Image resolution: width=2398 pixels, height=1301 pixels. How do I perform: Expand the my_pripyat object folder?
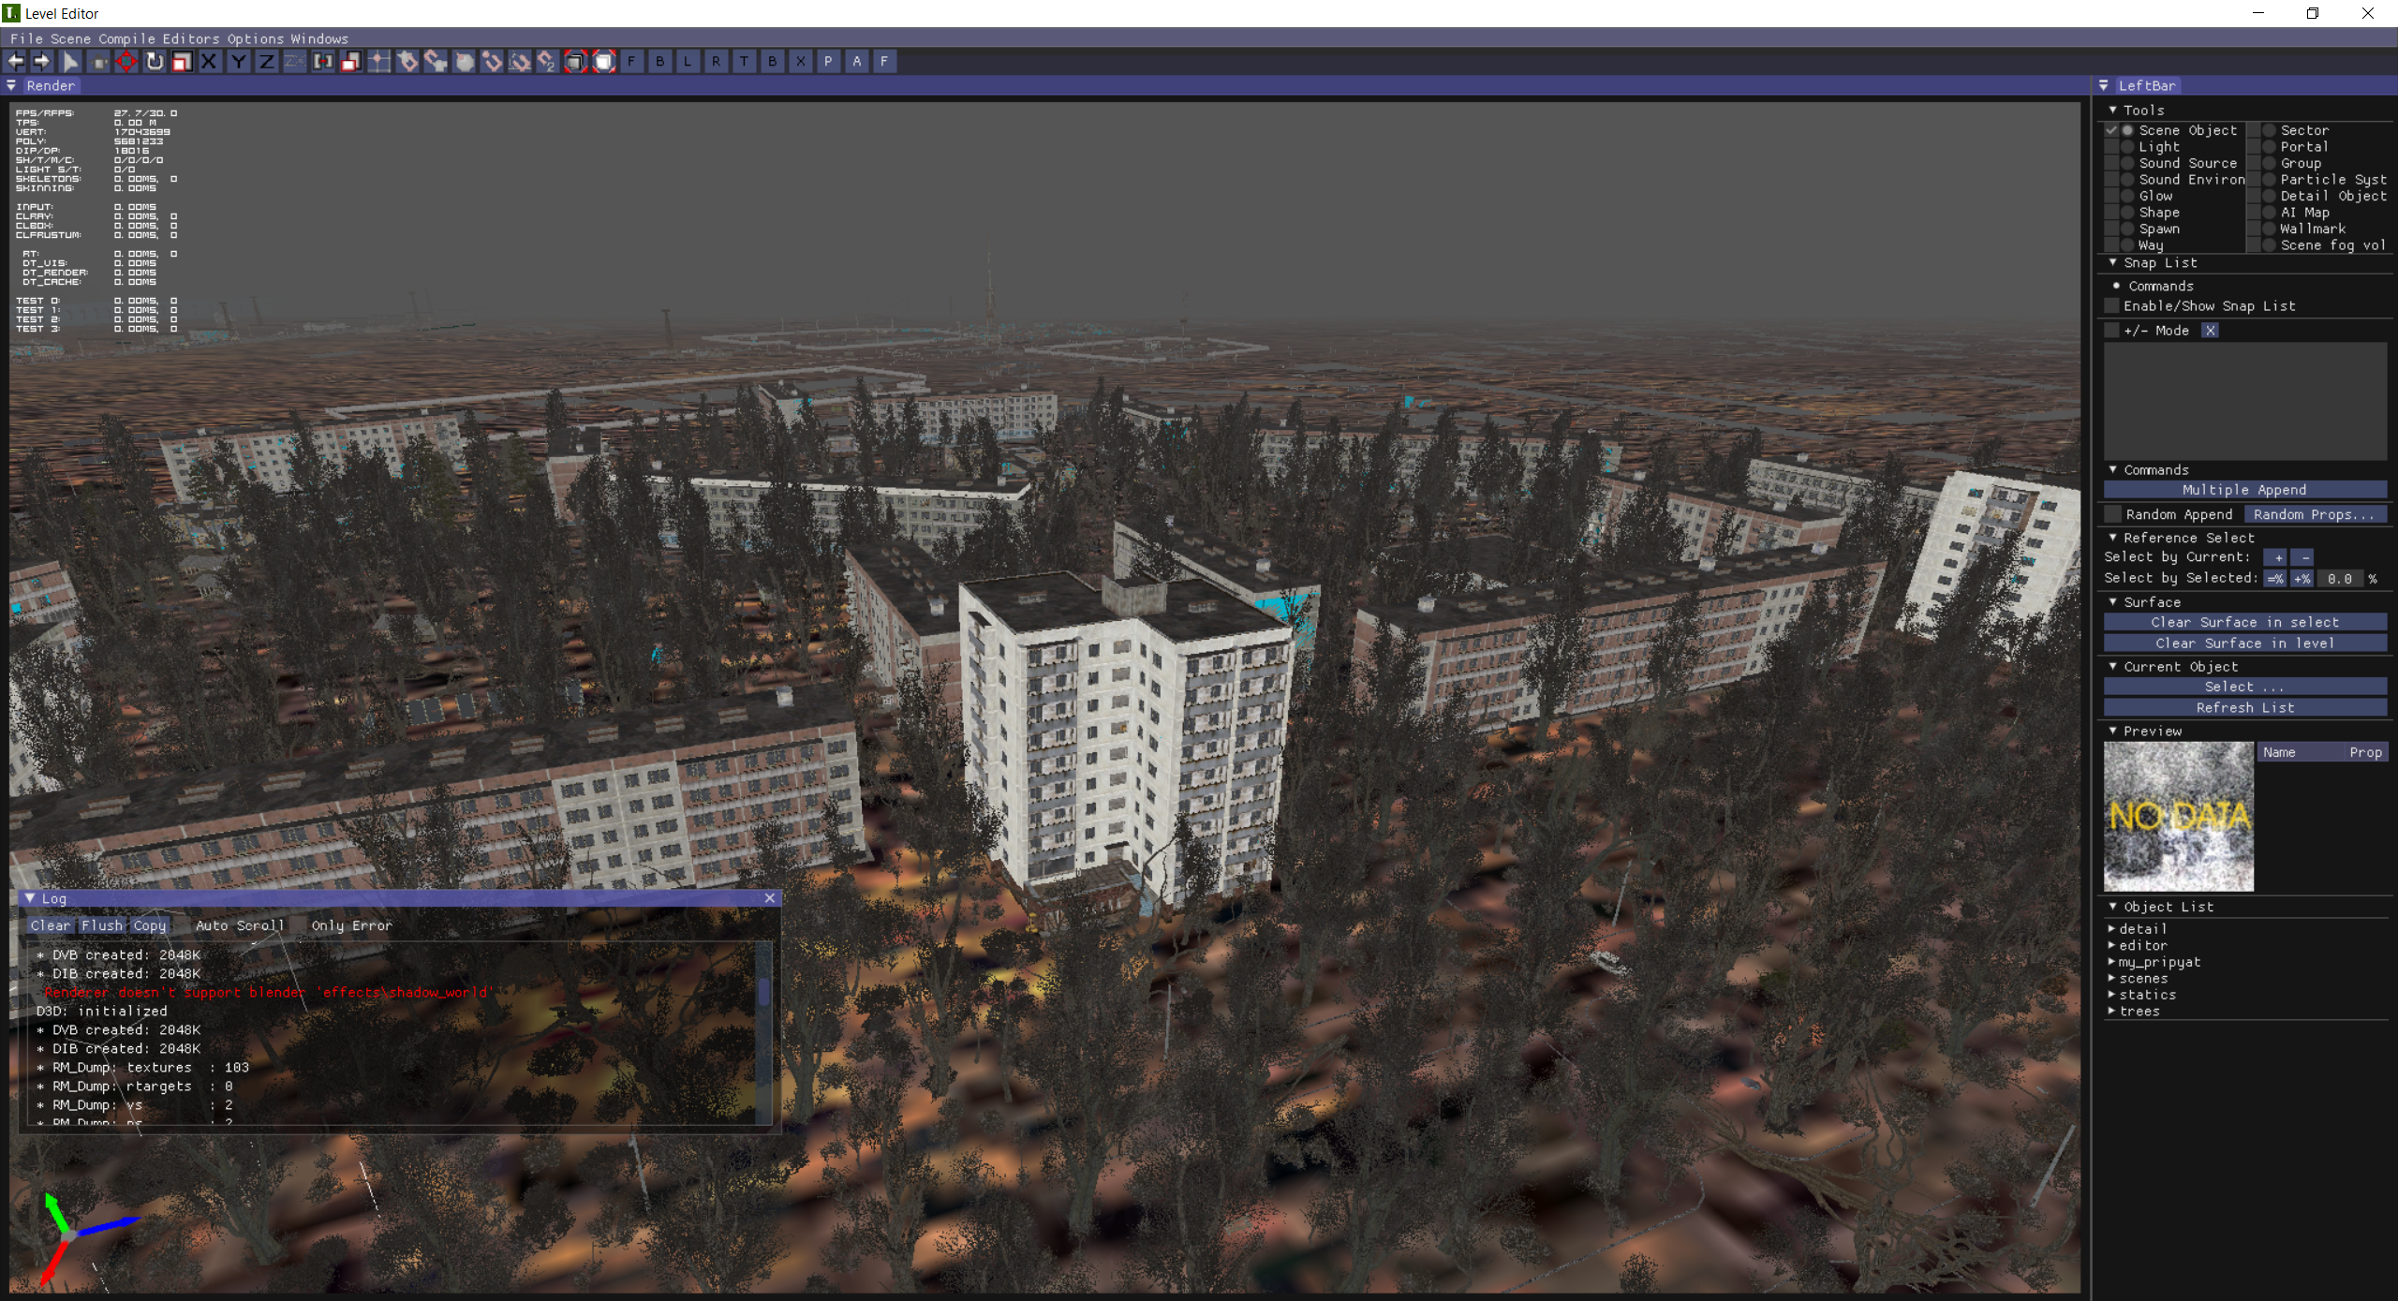[2111, 962]
